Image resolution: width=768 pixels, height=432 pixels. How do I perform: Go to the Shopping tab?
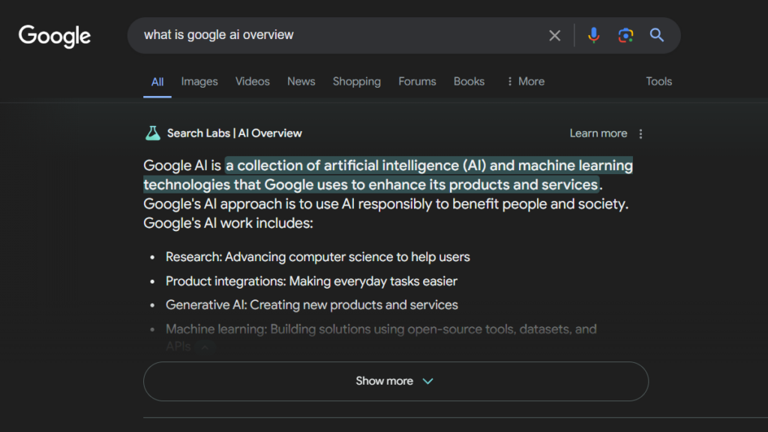click(356, 82)
